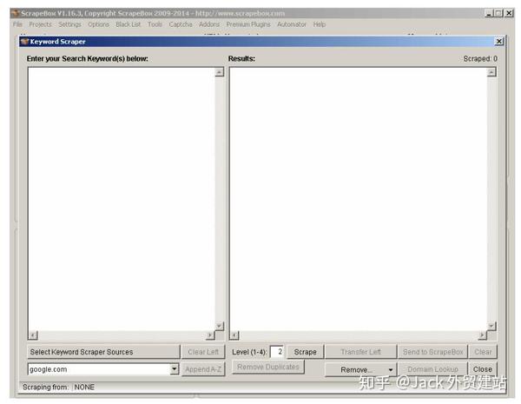The width and height of the screenshot is (521, 404).
Task: Click Results scroll left arrow
Action: [234, 335]
